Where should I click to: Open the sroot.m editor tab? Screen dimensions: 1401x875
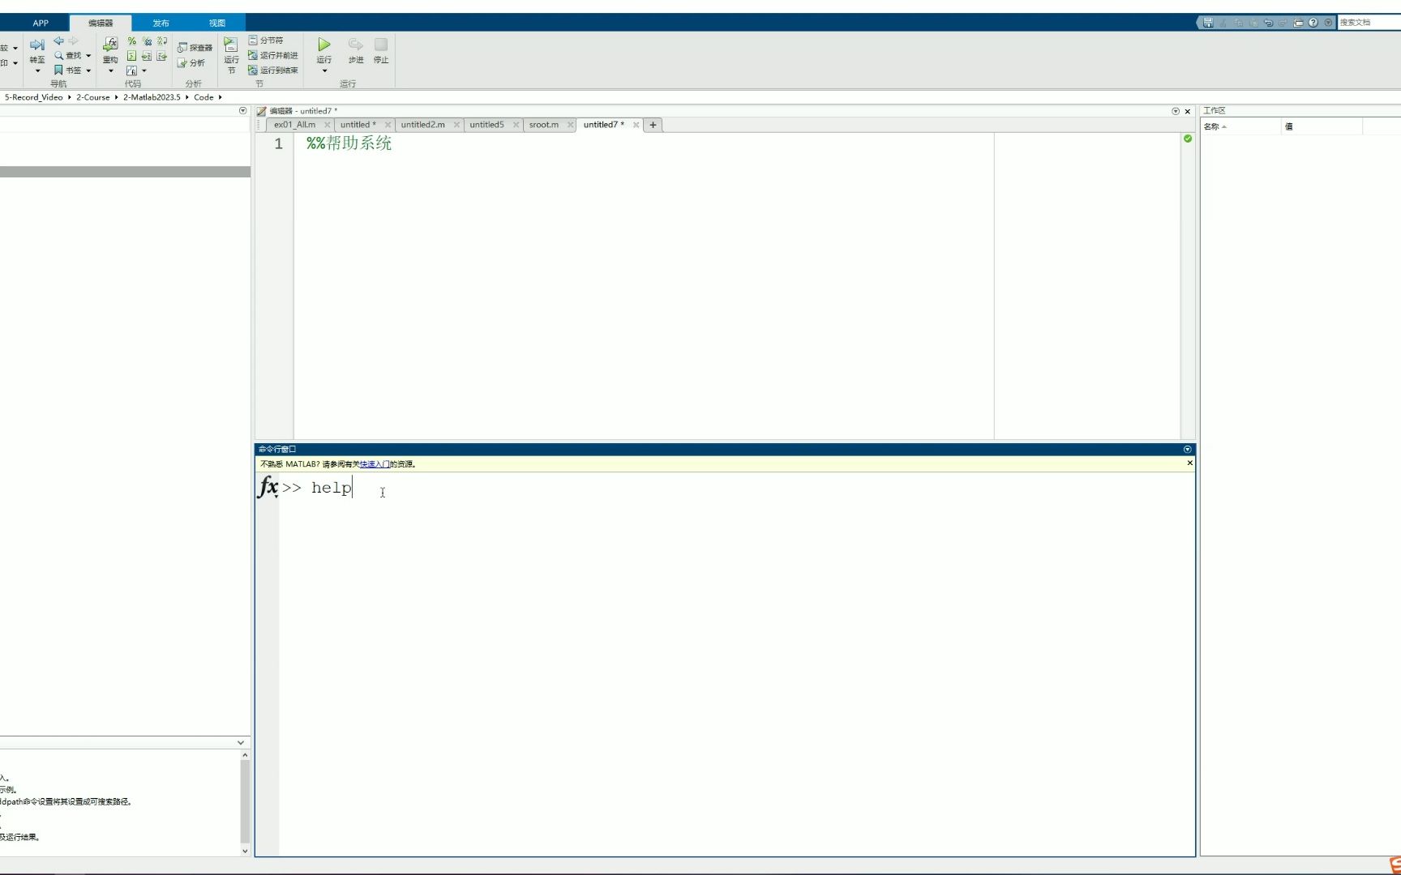point(543,125)
